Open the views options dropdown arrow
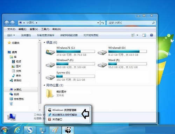 (x=137, y=35)
